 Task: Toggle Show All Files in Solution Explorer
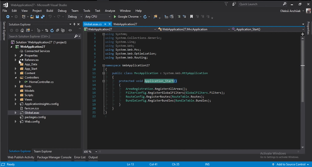[x=63, y=30]
